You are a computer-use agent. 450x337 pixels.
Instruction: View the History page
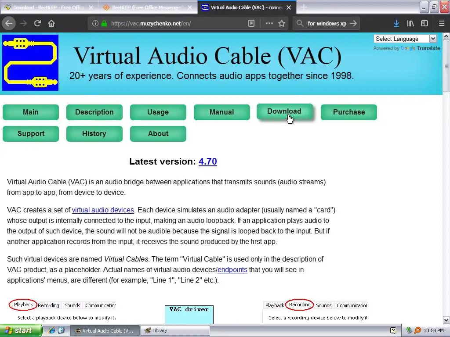pos(94,133)
